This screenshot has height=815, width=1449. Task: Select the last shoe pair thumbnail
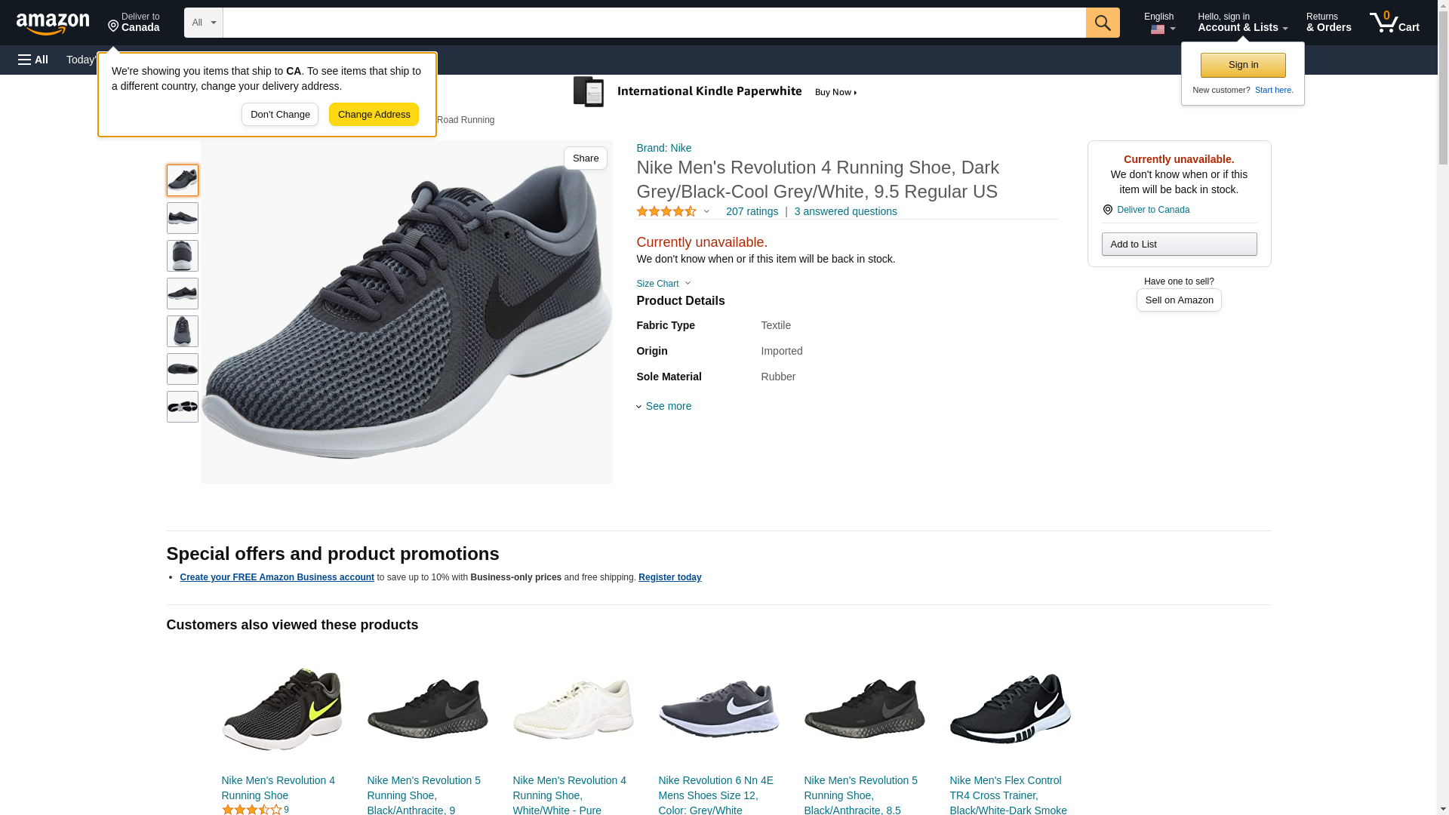tap(183, 407)
